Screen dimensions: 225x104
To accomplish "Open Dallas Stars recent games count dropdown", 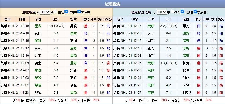I will coord(45,12).
